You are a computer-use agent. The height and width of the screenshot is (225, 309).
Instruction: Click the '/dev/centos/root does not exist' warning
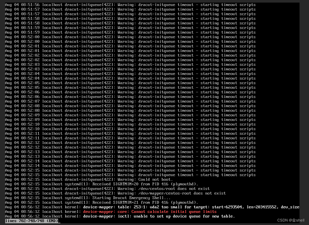point(108,189)
